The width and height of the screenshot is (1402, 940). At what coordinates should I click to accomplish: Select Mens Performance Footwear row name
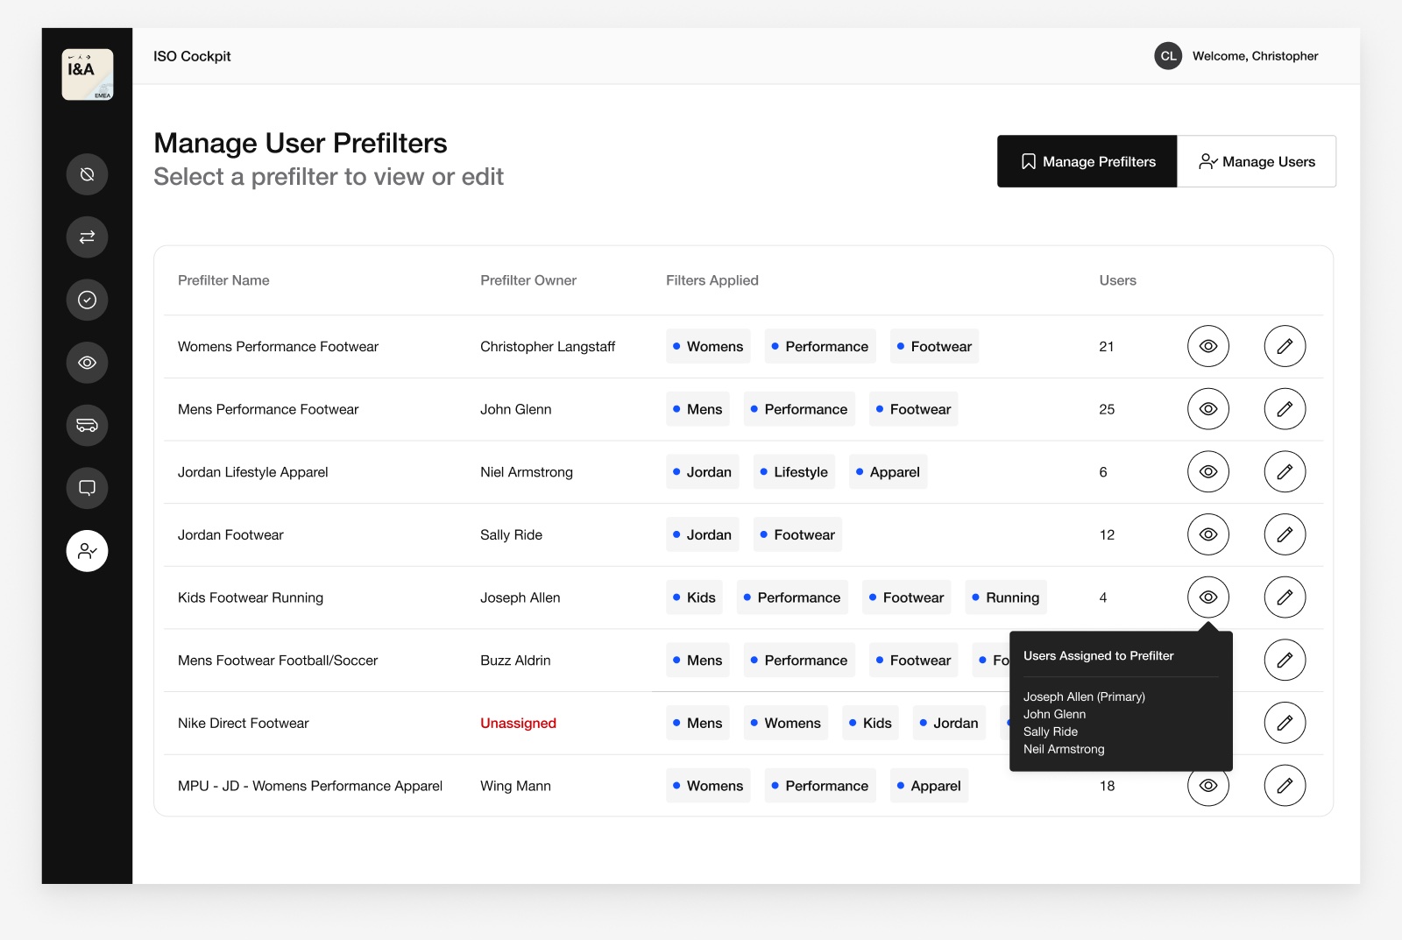point(268,409)
